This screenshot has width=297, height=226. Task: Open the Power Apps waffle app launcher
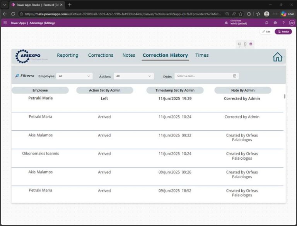coord(5,23)
